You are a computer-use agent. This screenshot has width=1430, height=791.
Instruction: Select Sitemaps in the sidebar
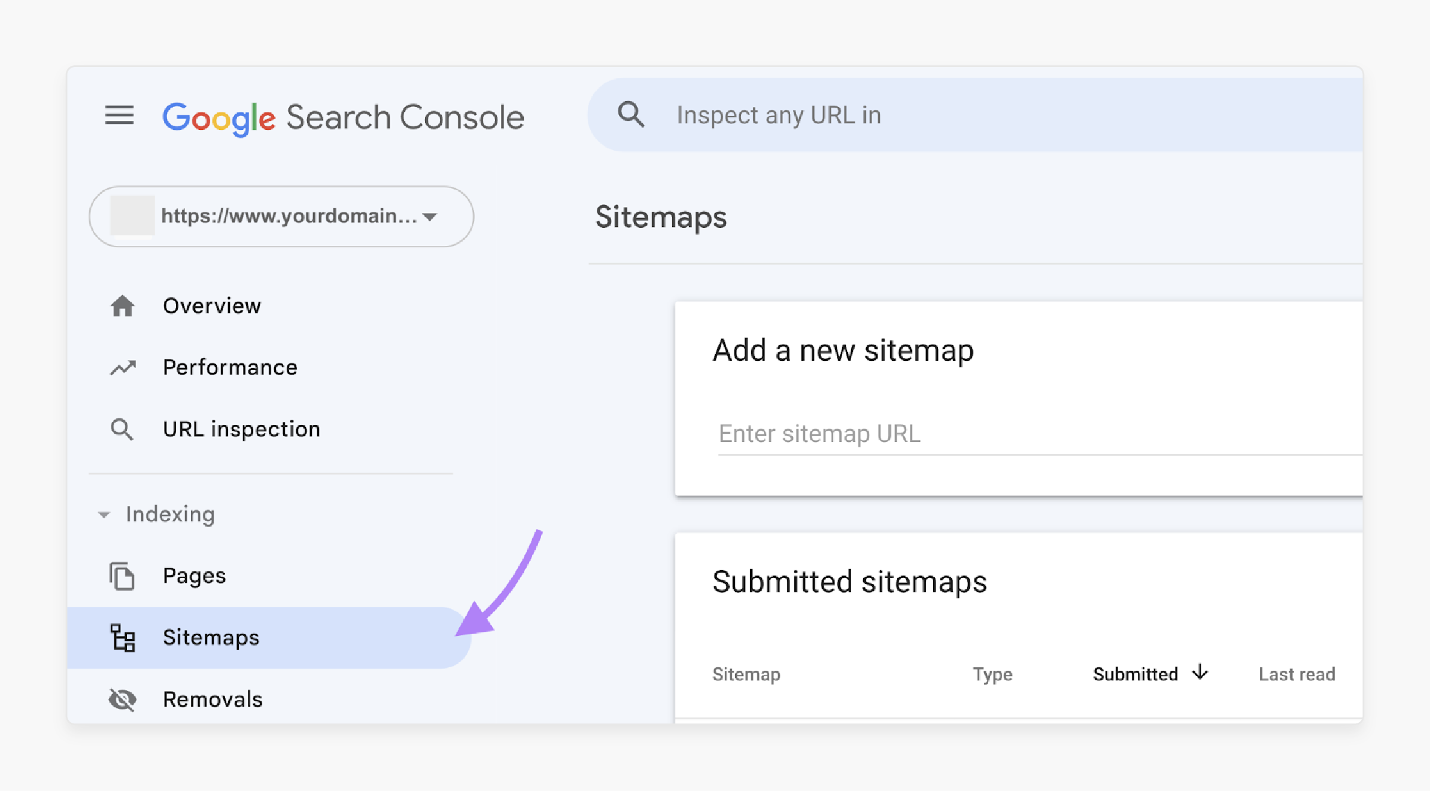tap(269, 638)
